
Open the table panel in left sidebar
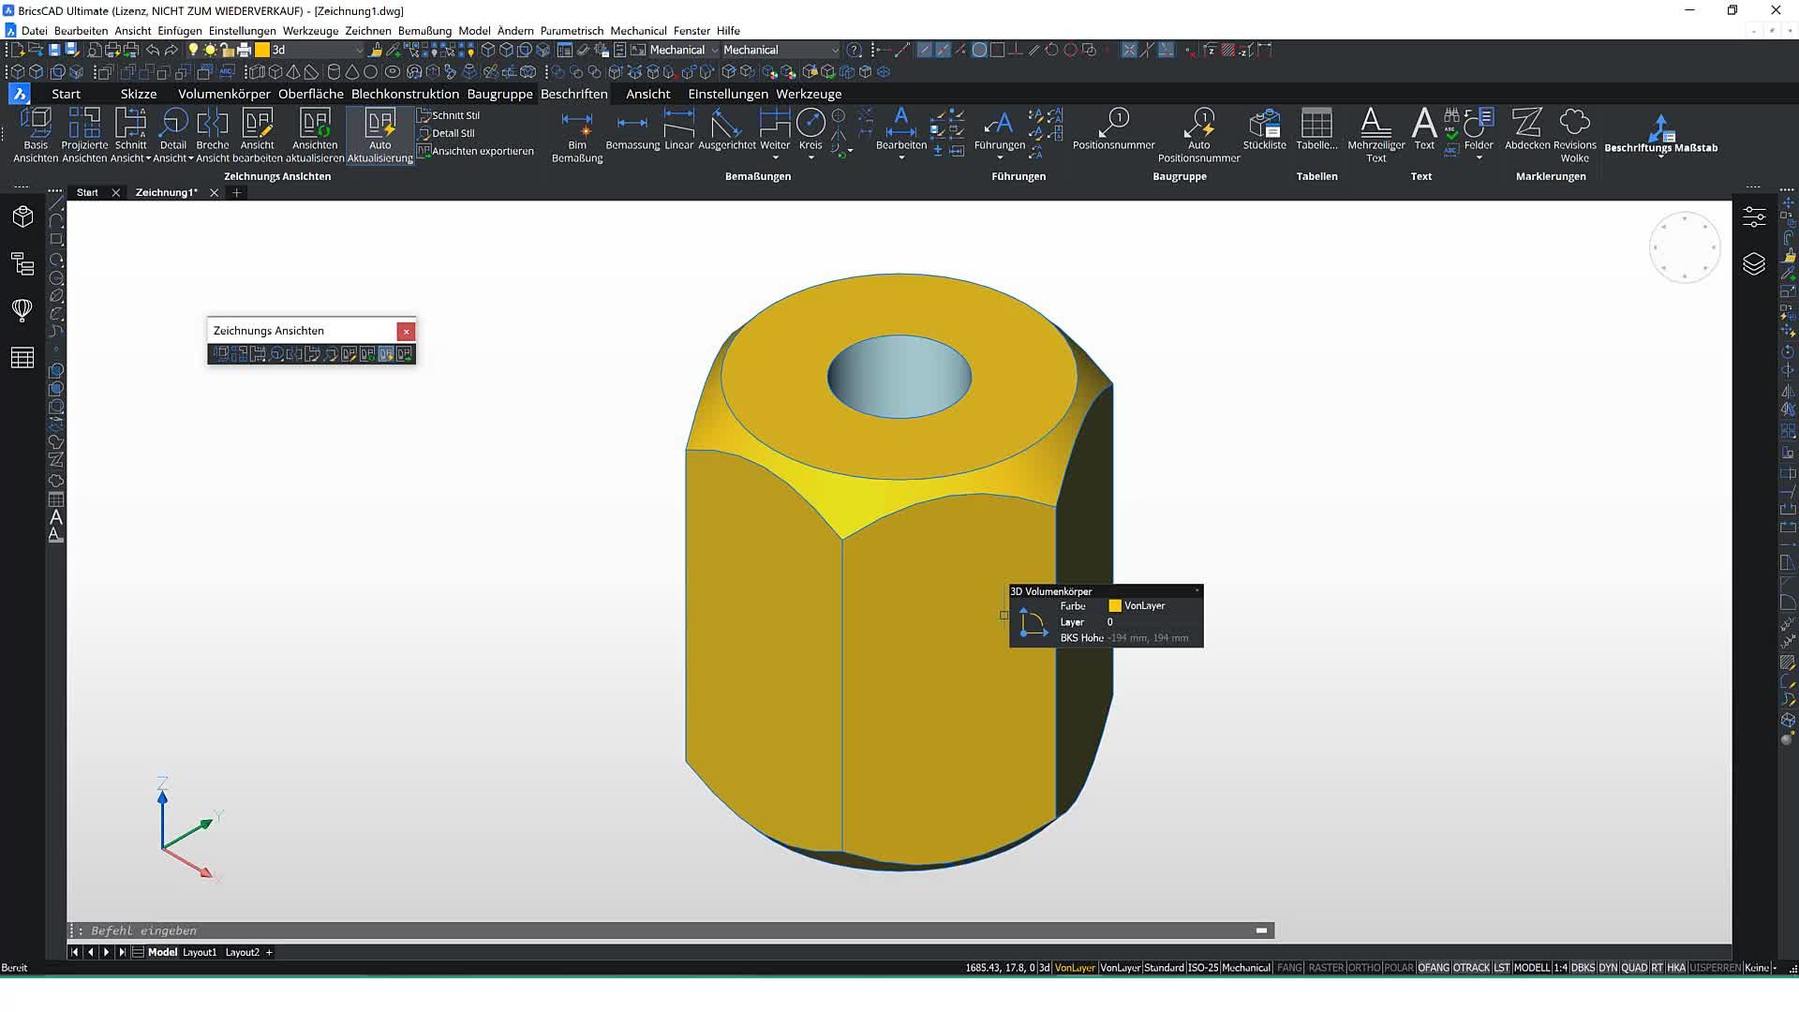(x=22, y=357)
